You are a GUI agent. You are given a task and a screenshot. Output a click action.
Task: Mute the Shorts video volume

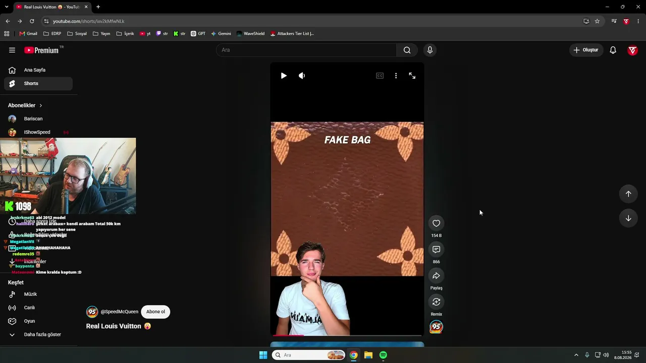(302, 76)
